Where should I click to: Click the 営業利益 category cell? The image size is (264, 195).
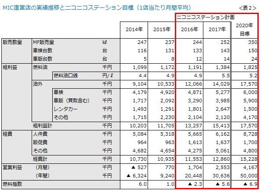12,167
